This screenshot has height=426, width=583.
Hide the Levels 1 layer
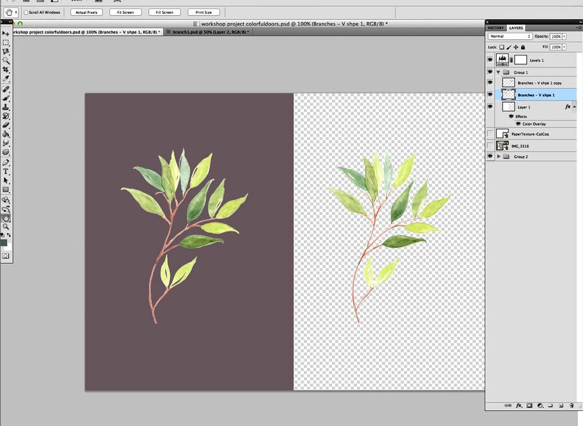[x=490, y=60]
